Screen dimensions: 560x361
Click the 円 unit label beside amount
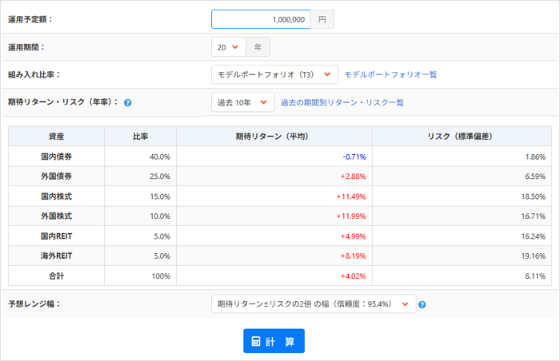(x=322, y=19)
